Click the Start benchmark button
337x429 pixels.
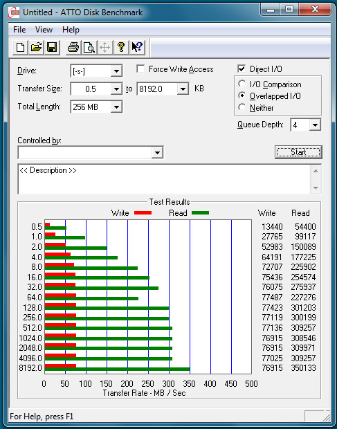point(298,152)
